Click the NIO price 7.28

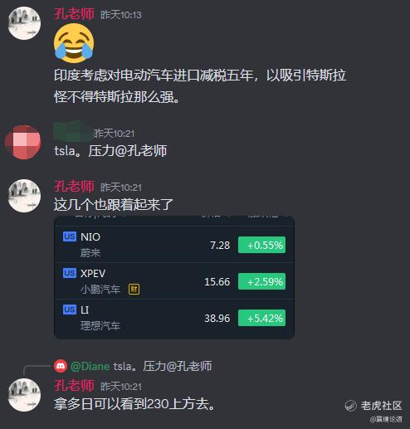(220, 246)
